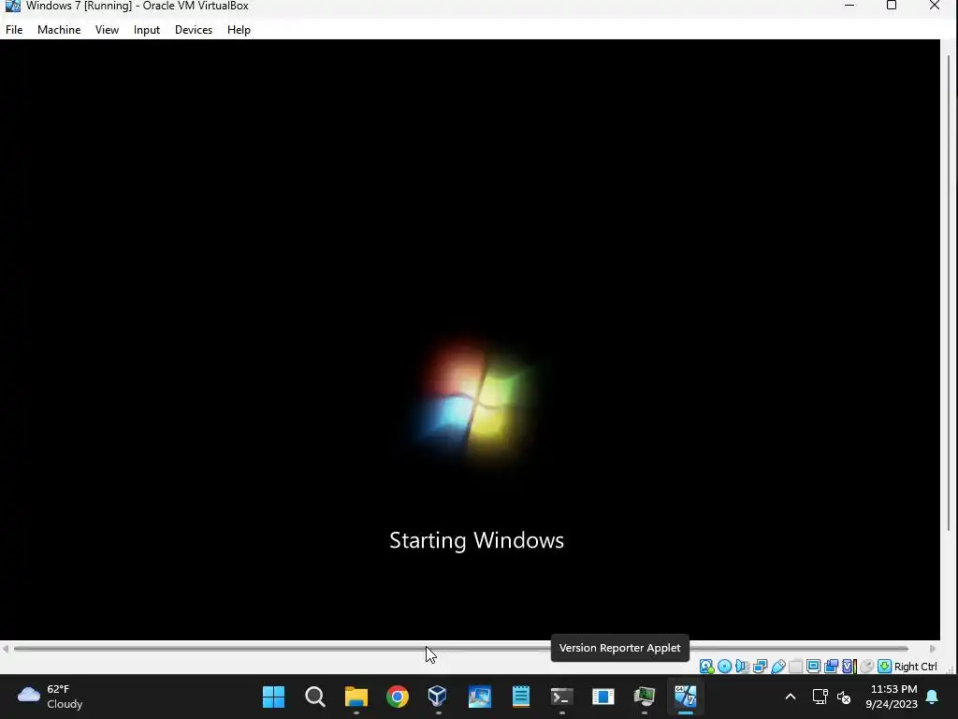Open the Windows Start menu
This screenshot has width=958, height=719.
tap(273, 697)
